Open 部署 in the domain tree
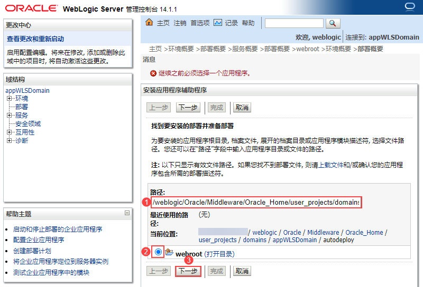423x287 pixels. 22,107
